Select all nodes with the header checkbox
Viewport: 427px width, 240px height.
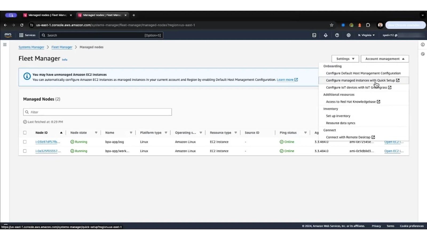pyautogui.click(x=25, y=133)
